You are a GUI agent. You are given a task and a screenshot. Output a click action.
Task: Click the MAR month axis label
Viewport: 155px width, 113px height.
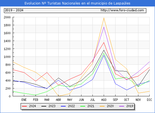coord(47,100)
